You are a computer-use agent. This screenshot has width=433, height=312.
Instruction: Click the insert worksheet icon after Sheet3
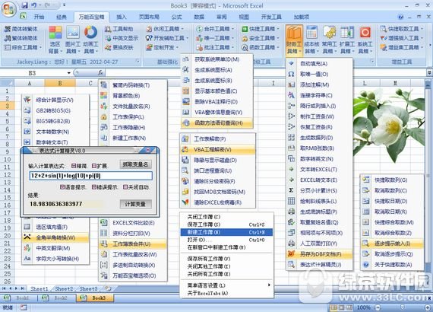108,288
